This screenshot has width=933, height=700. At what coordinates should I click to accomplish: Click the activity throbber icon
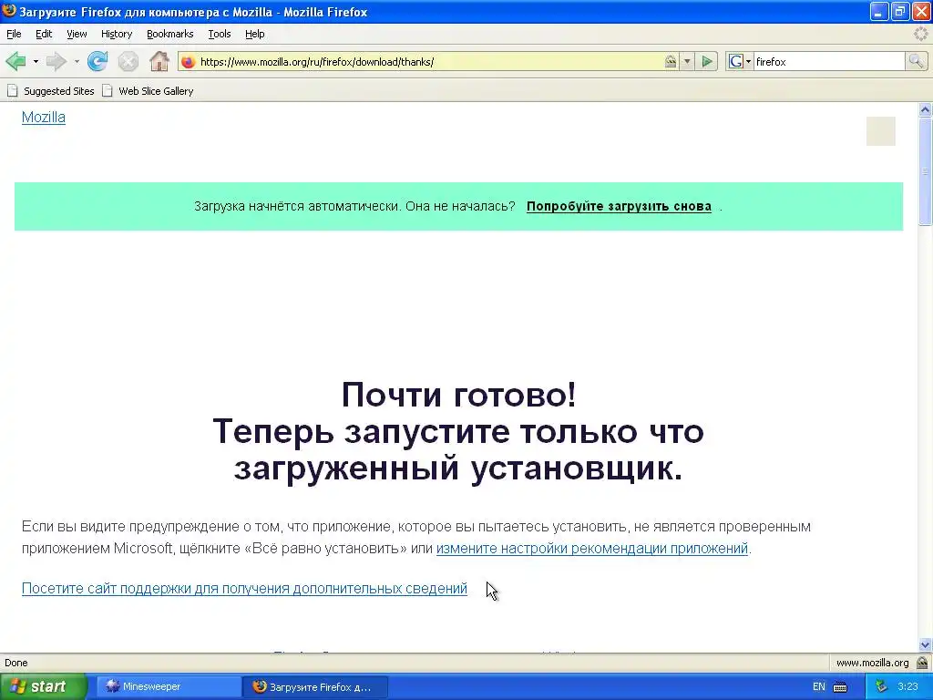(920, 34)
